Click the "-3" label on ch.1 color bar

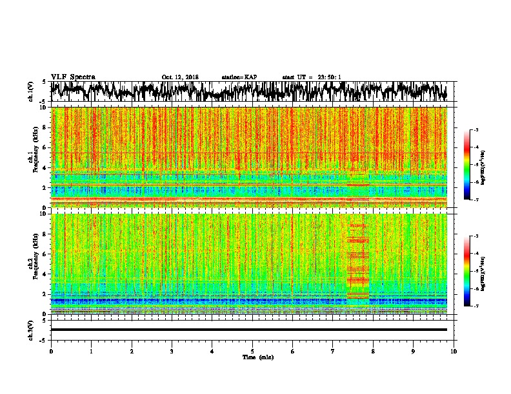pyautogui.click(x=476, y=129)
